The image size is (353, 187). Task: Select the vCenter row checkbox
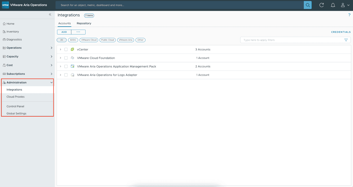(66, 49)
